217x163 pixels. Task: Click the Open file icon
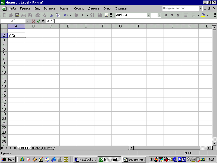(x=11, y=15)
